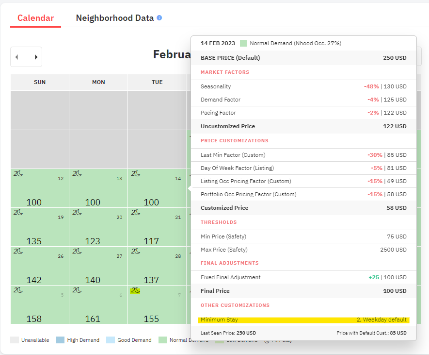Click the High Demand legend swatch
The width and height of the screenshot is (429, 355).
click(x=60, y=340)
